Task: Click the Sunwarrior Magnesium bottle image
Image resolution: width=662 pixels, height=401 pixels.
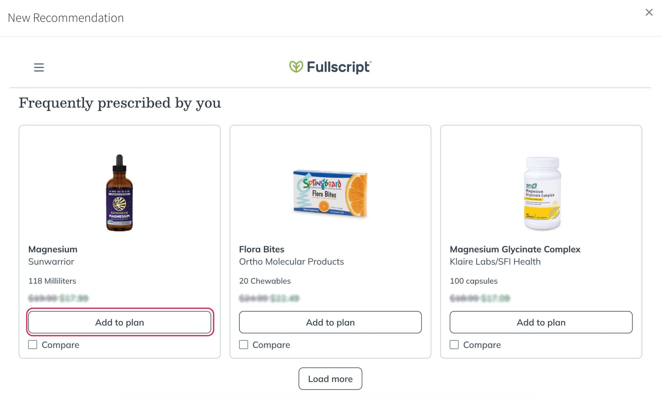Action: (x=120, y=193)
